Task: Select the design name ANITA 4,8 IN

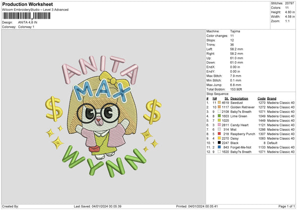Action: pos(28,22)
